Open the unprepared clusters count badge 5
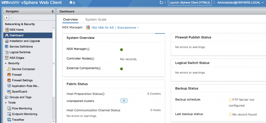Image resolution: width=266 pixels, height=123 pixels. [x=124, y=101]
